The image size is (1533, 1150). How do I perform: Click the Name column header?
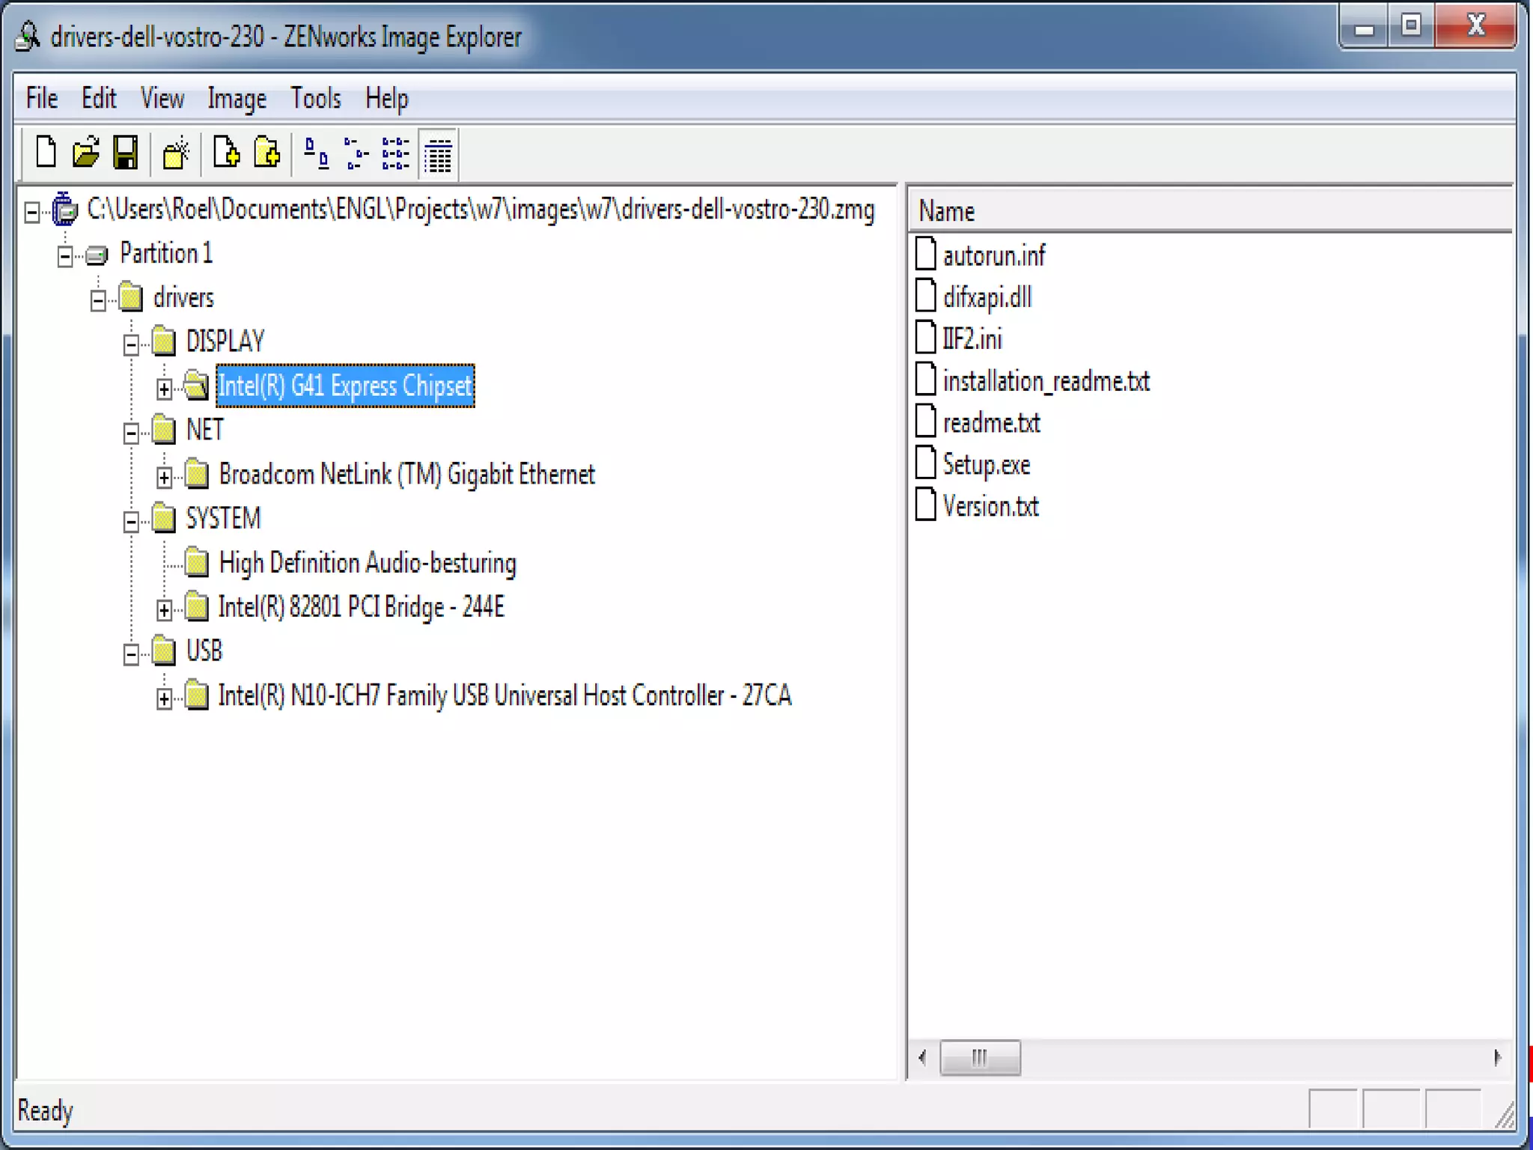[x=946, y=211]
